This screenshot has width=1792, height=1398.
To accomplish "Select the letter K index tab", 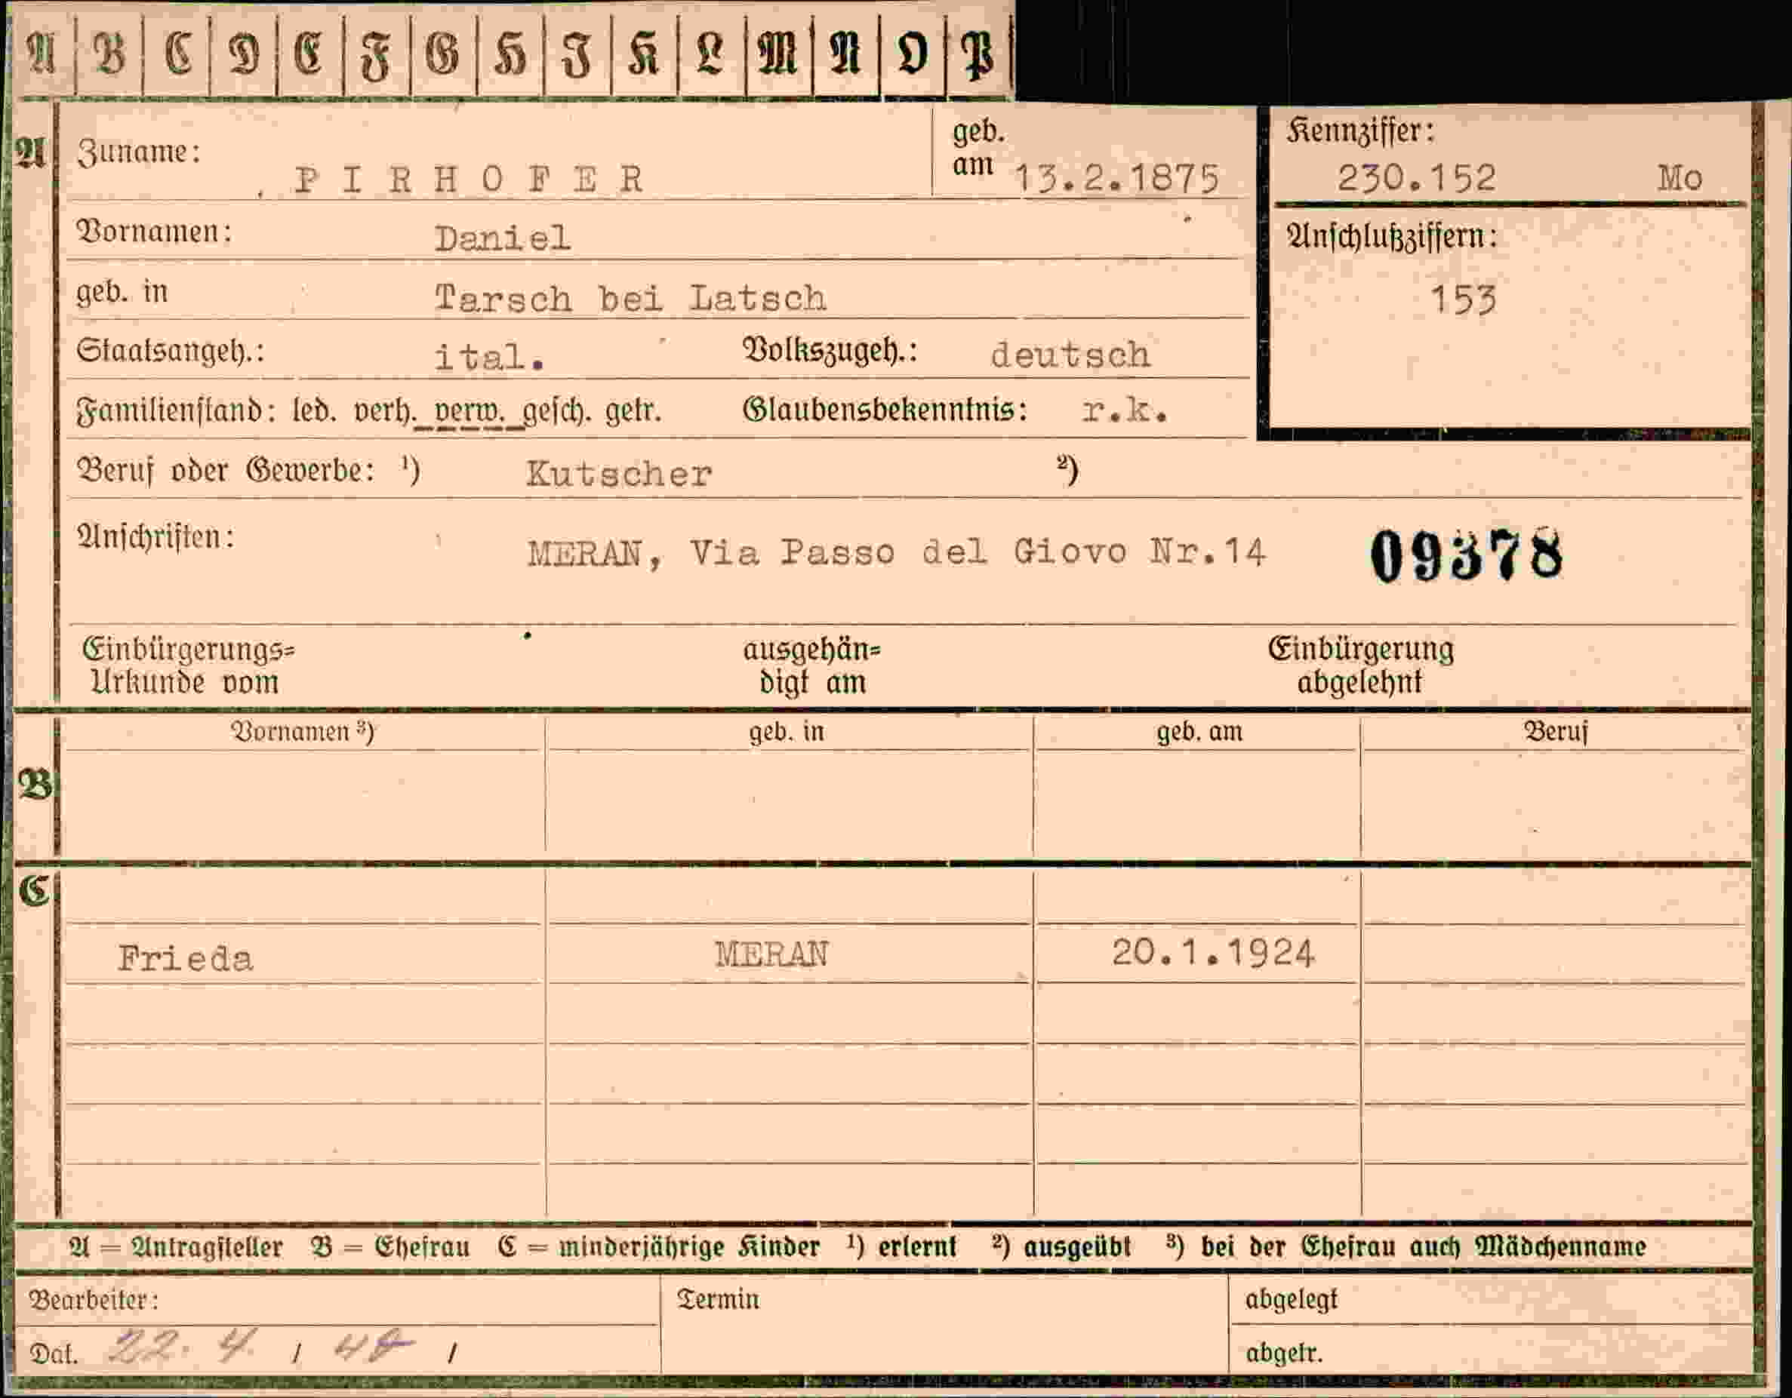I will point(644,55).
